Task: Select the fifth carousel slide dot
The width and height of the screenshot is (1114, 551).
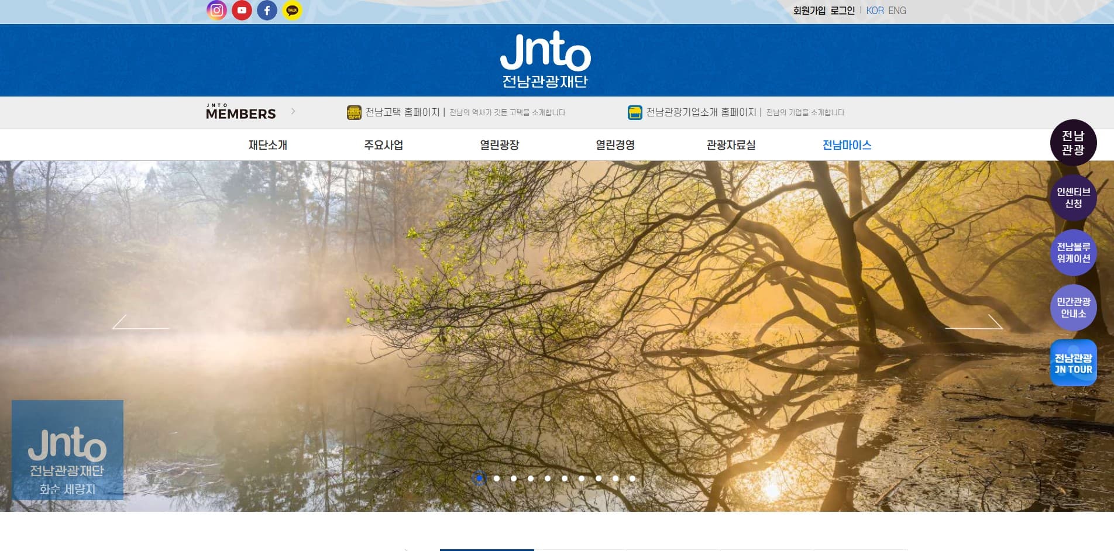Action: [x=548, y=478]
